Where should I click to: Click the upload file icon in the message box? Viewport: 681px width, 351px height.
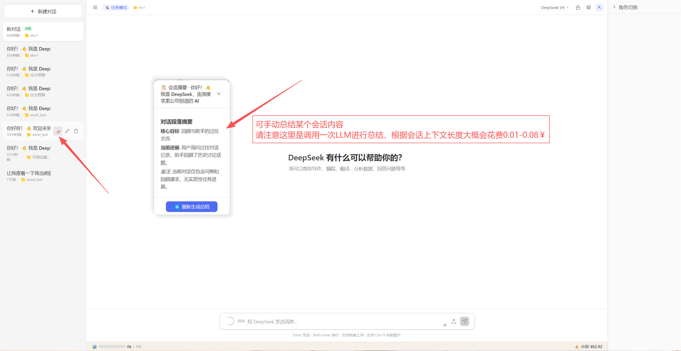(454, 321)
